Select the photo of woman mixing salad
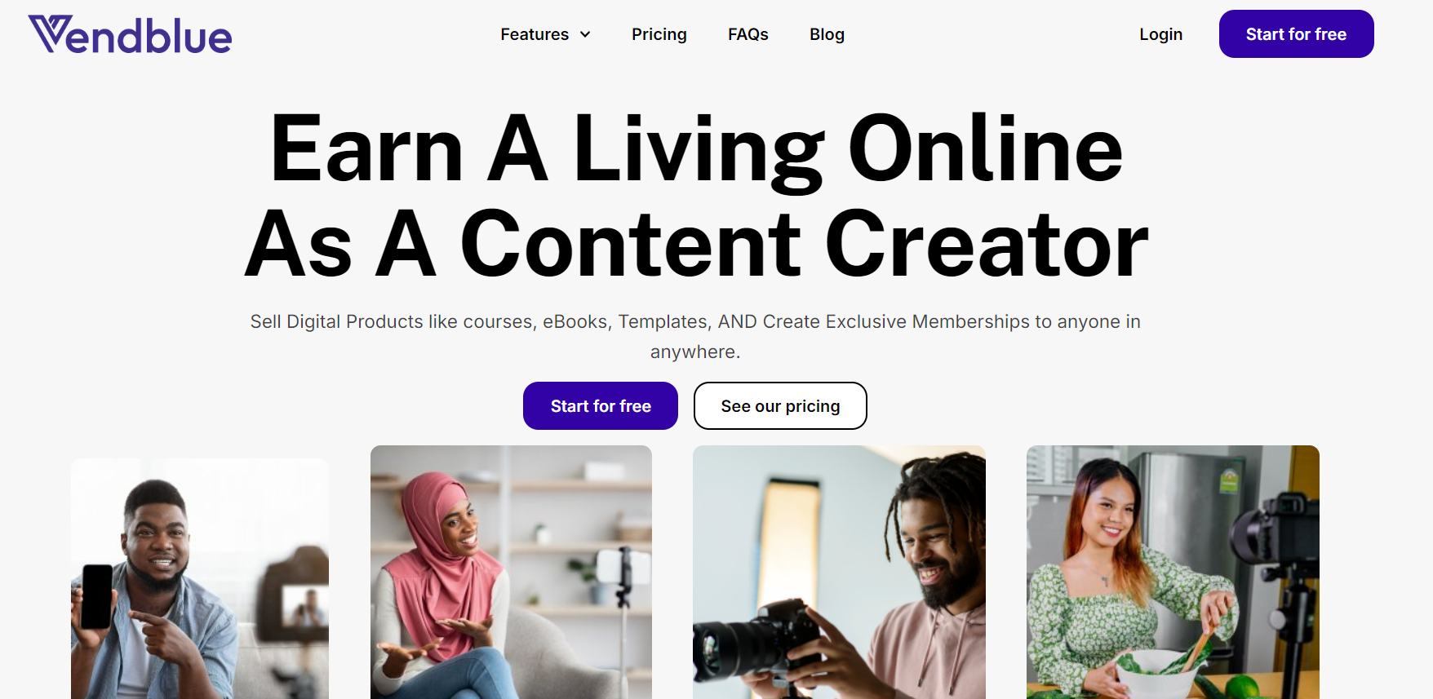The width and height of the screenshot is (1433, 699). click(x=1173, y=572)
